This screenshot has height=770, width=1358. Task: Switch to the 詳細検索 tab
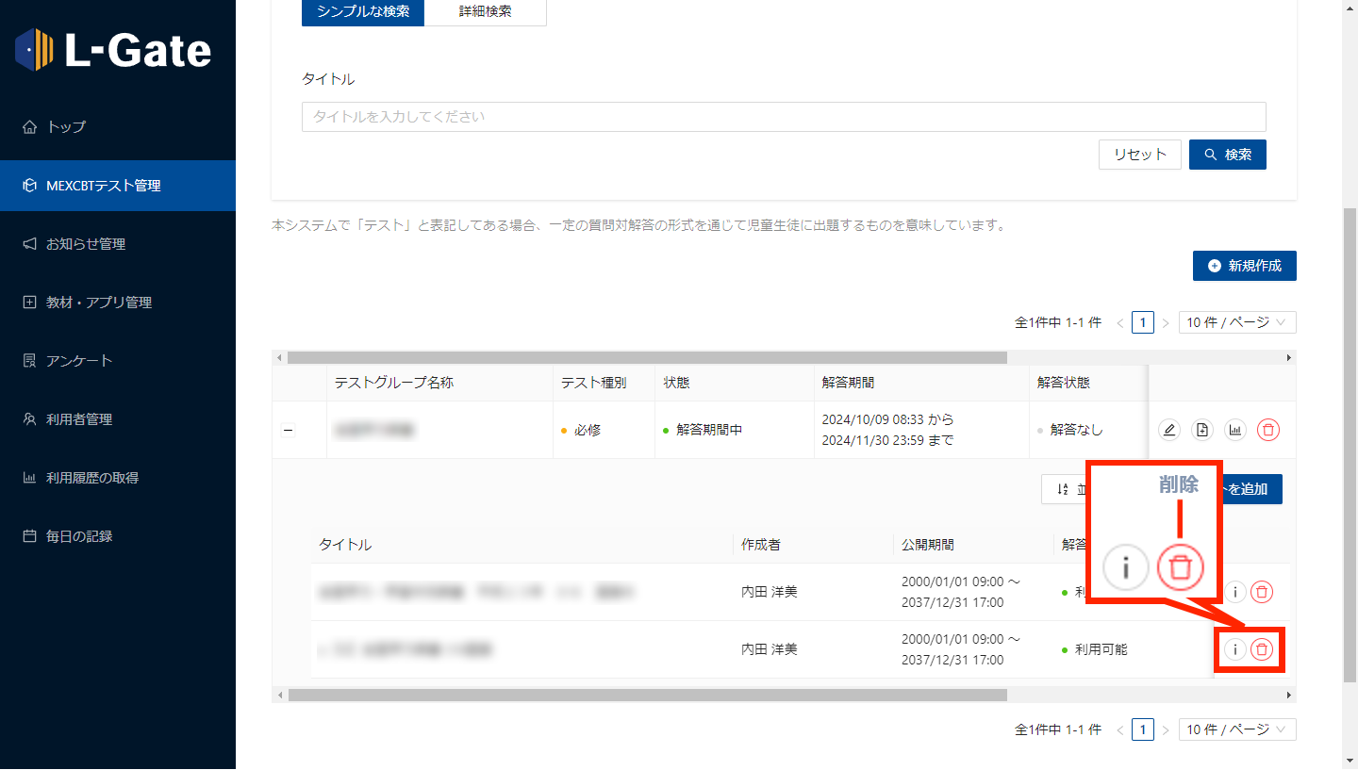485,12
